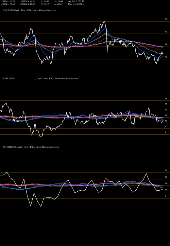This screenshot has width=170, height=246.
Task: Click the 12 price label on monthly chart
Action: 166,177
